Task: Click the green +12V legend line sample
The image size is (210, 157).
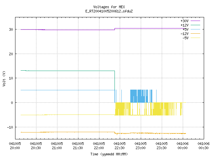Action: coord(195,25)
